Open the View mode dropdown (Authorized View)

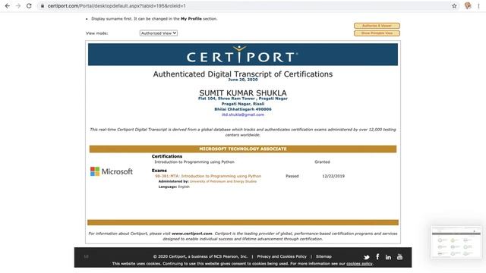[x=159, y=33]
